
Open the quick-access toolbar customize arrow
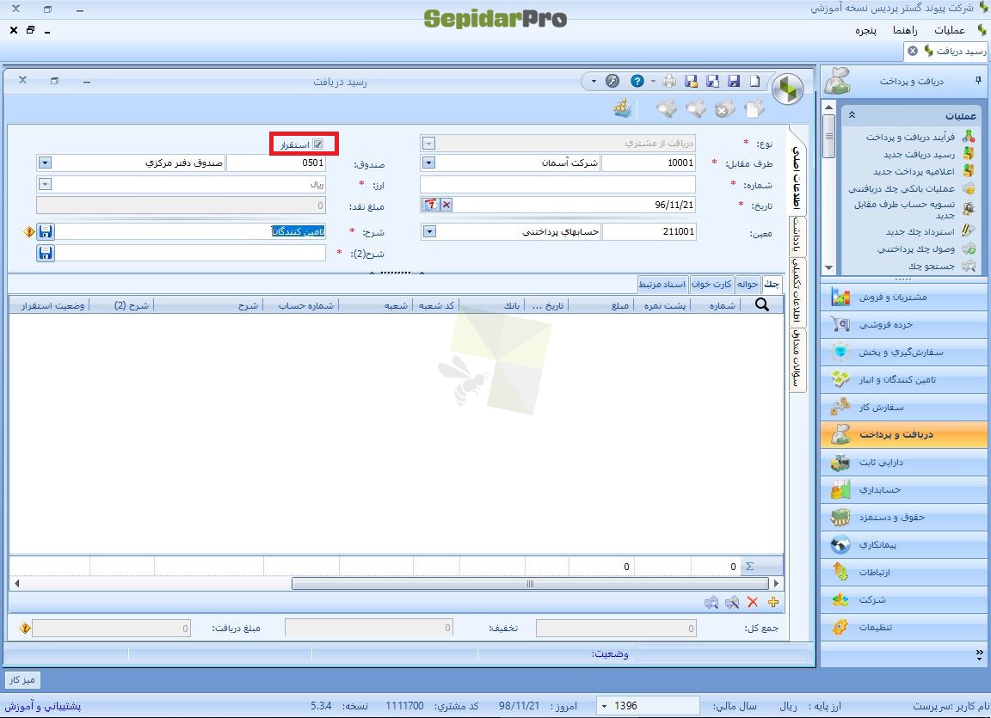click(593, 81)
